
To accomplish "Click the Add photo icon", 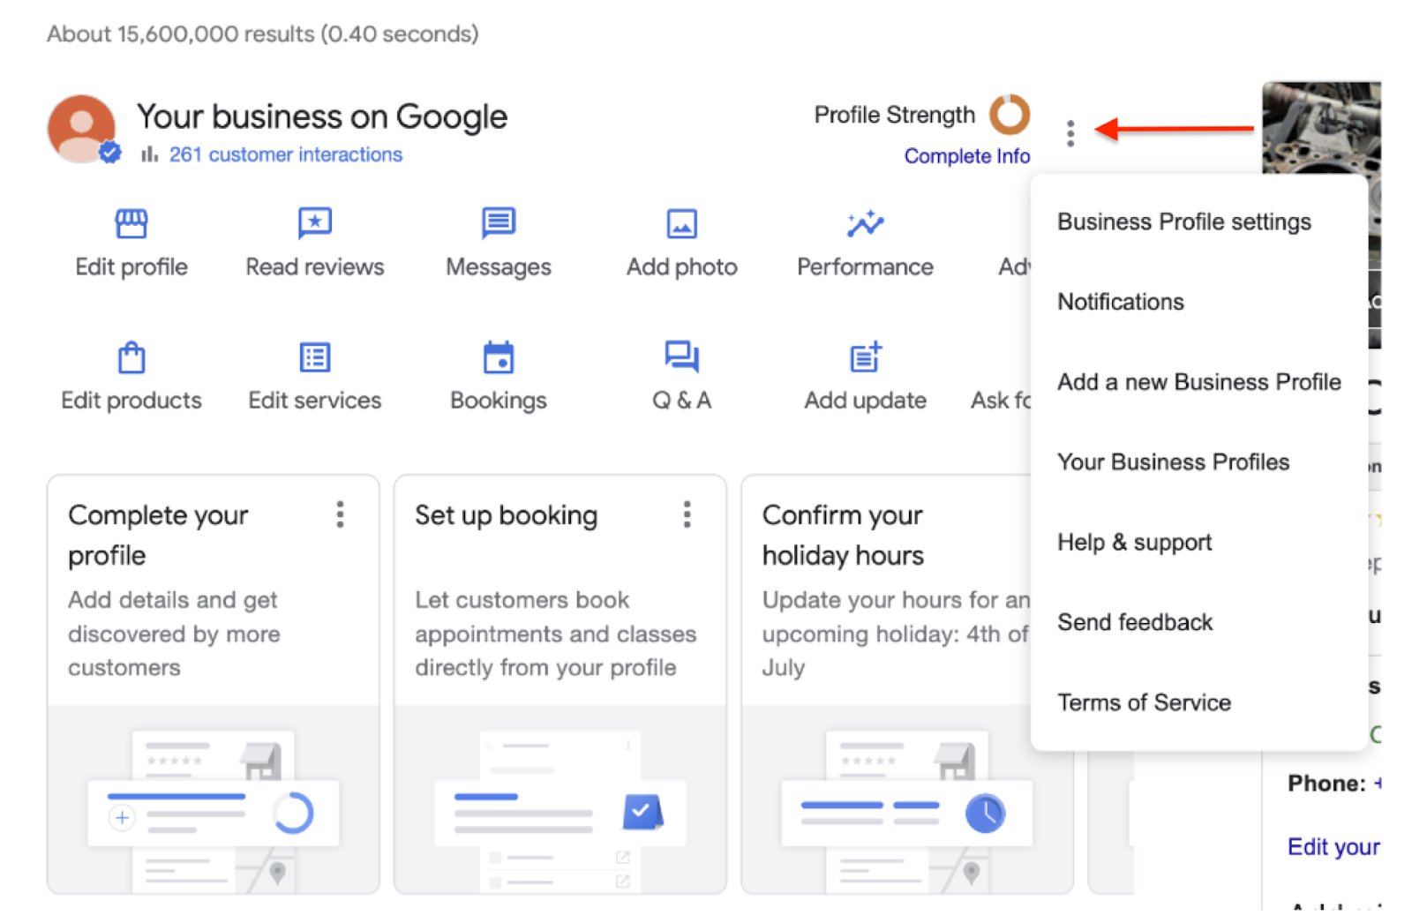I will (x=681, y=223).
